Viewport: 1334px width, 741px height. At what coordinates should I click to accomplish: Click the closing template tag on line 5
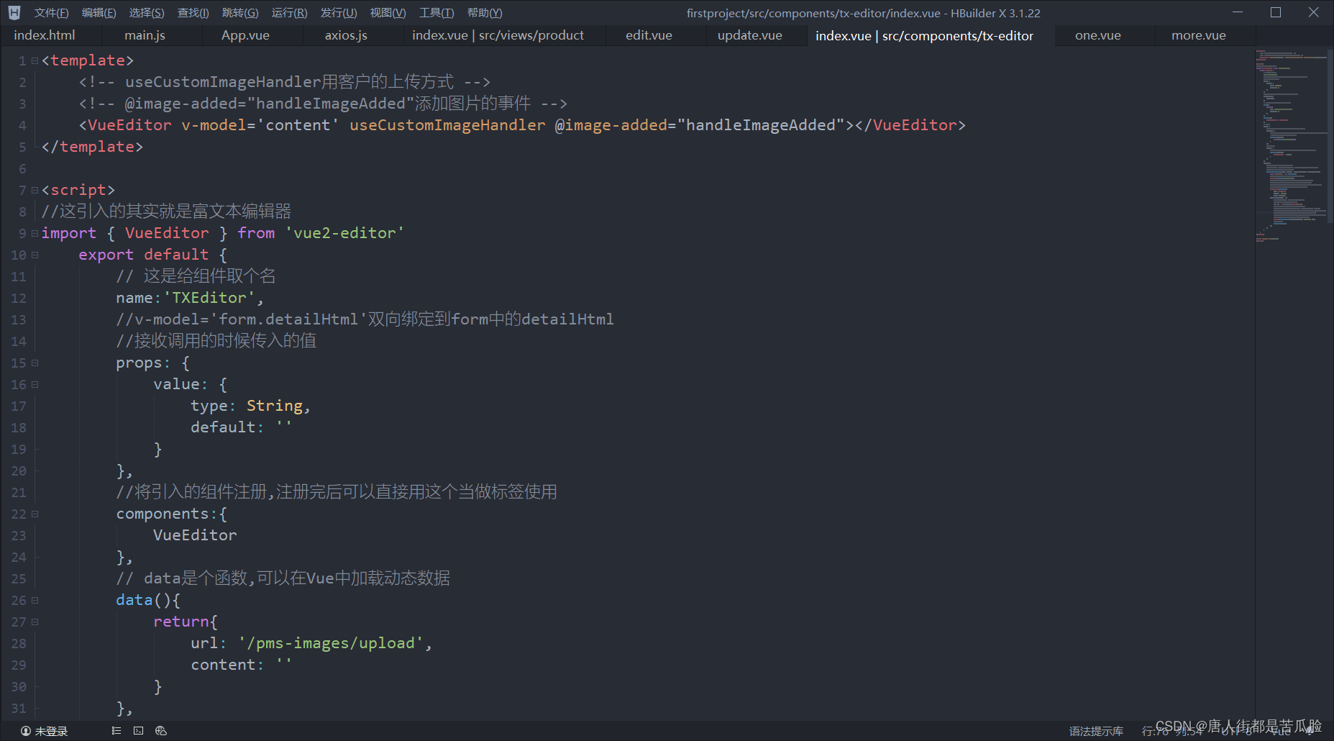(92, 147)
